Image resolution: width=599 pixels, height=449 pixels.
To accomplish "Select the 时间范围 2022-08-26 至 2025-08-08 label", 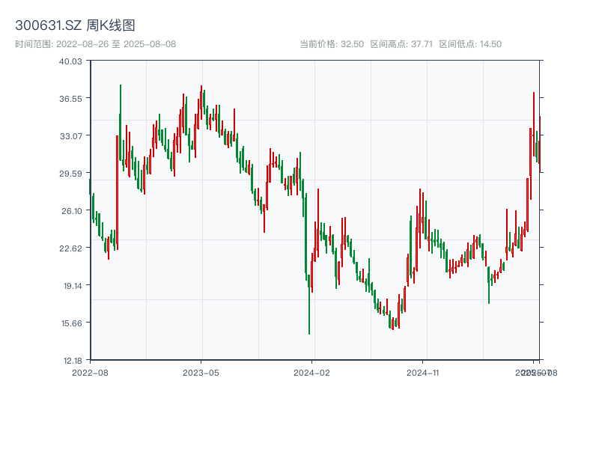I will pyautogui.click(x=96, y=44).
